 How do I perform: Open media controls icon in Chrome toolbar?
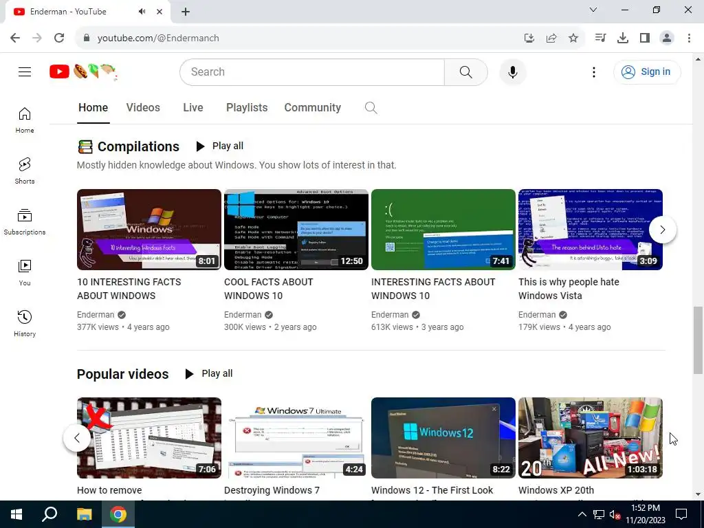[x=600, y=38]
